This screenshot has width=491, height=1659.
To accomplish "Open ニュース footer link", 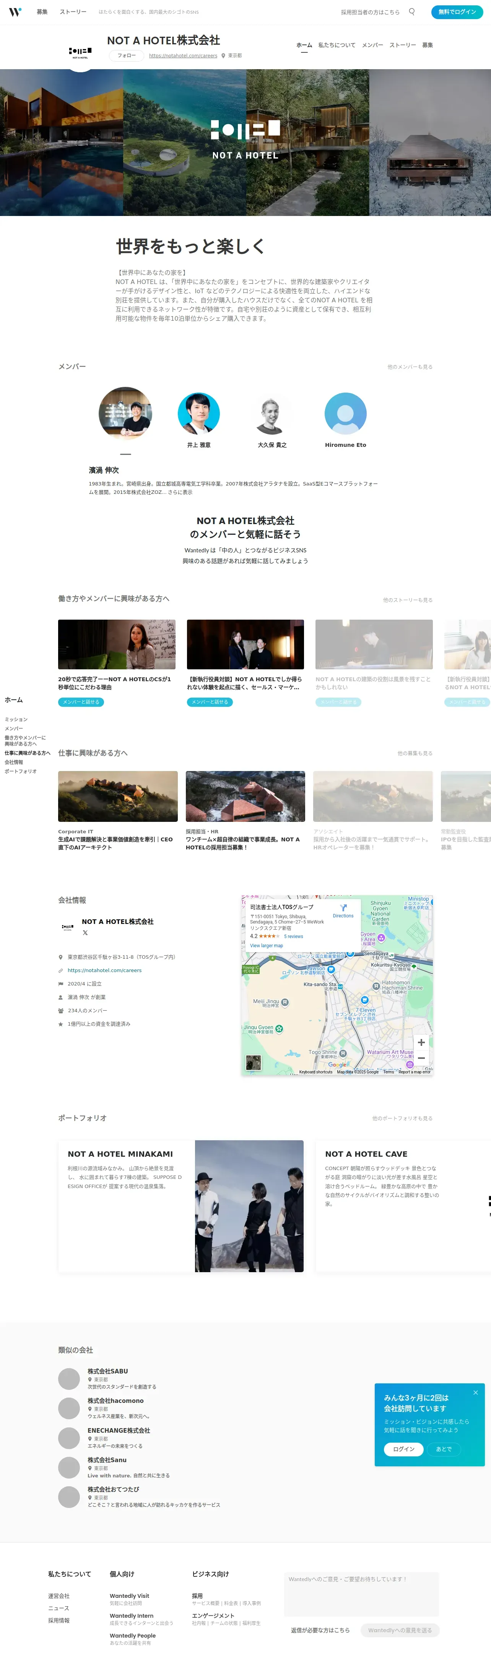I will [59, 1608].
